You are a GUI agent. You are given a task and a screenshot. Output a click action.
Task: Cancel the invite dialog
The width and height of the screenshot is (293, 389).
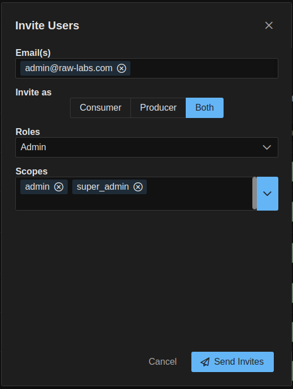tap(163, 361)
